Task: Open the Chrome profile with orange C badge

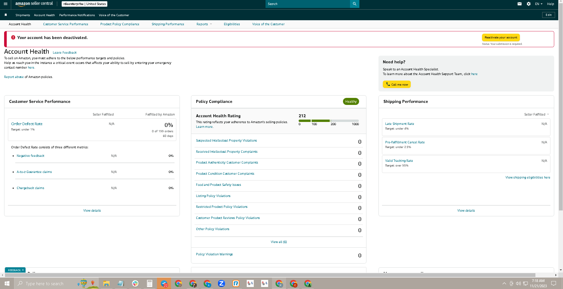Action: click(293, 283)
